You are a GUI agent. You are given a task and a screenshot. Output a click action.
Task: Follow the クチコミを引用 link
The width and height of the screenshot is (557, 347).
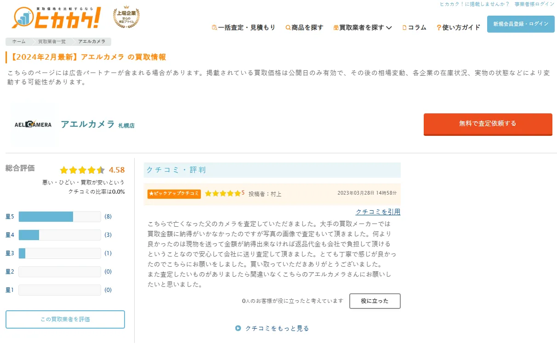click(x=378, y=212)
